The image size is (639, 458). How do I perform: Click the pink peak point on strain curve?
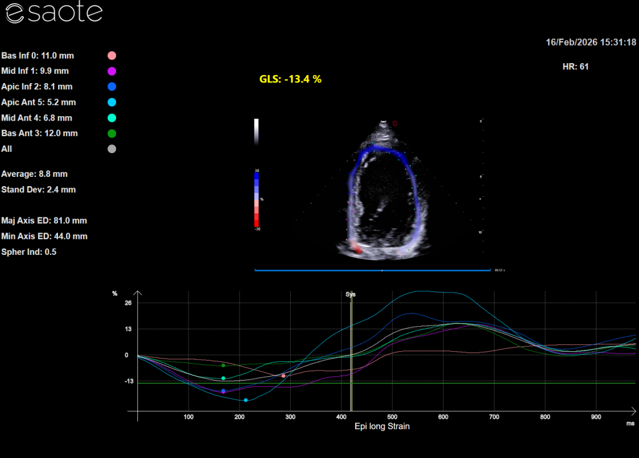click(x=283, y=376)
